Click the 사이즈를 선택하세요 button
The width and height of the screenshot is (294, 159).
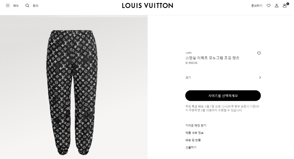[223, 96]
